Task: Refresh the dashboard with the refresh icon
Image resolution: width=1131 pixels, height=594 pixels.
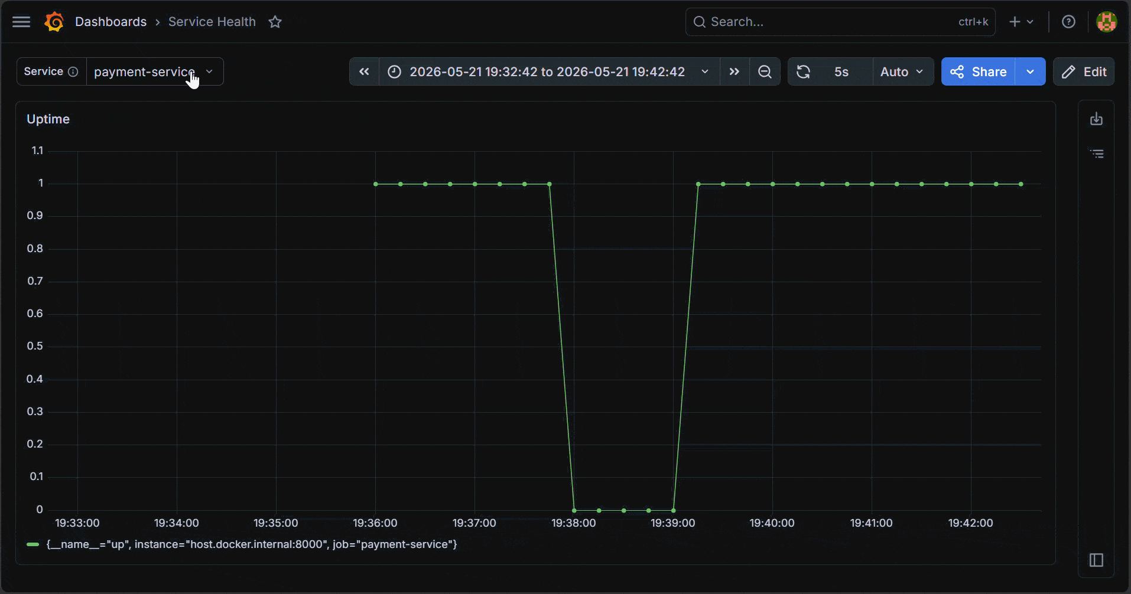Action: point(803,71)
